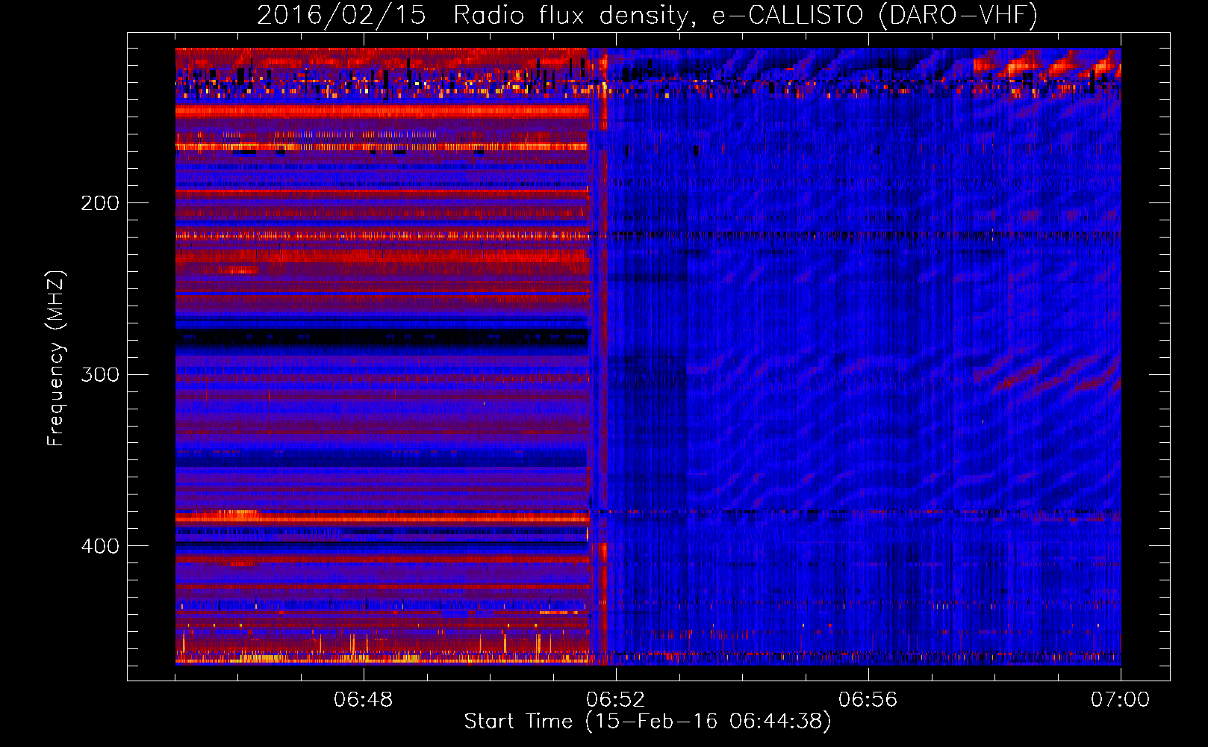The width and height of the screenshot is (1208, 747).
Task: Click the plot title 'Radio flux density, e-CALLISTO (DARO-VHF)'
Action: [745, 16]
